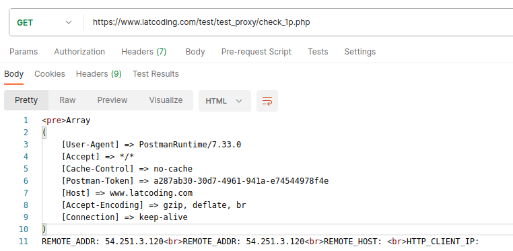Open the Settings request tab
The height and width of the screenshot is (251, 513).
360,52
